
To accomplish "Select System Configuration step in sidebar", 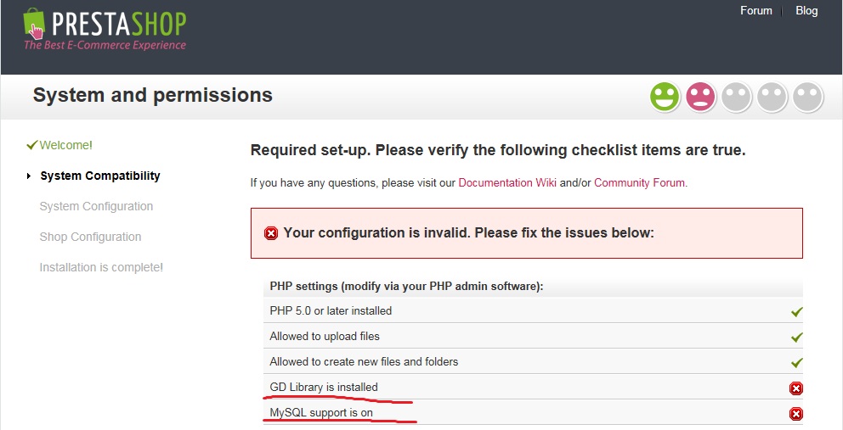I will coord(96,206).
